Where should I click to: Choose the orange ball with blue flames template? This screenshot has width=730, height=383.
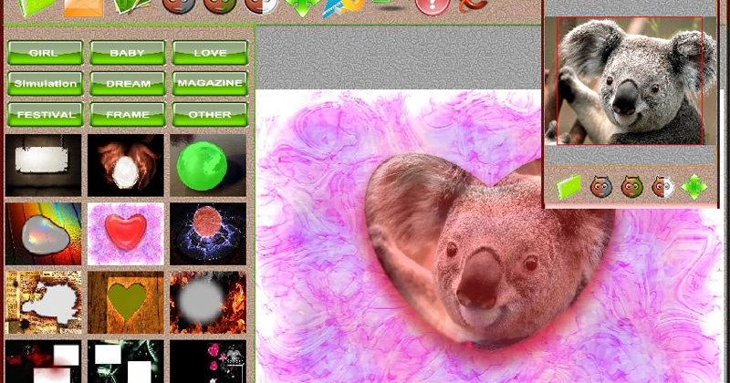coord(208,233)
